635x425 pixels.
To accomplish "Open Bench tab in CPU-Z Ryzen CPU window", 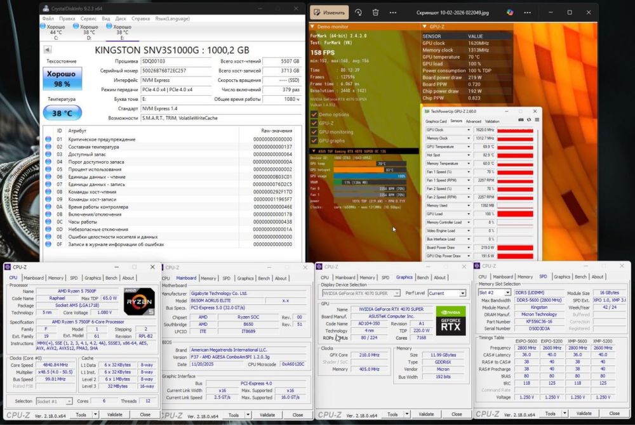I will click(x=111, y=278).
